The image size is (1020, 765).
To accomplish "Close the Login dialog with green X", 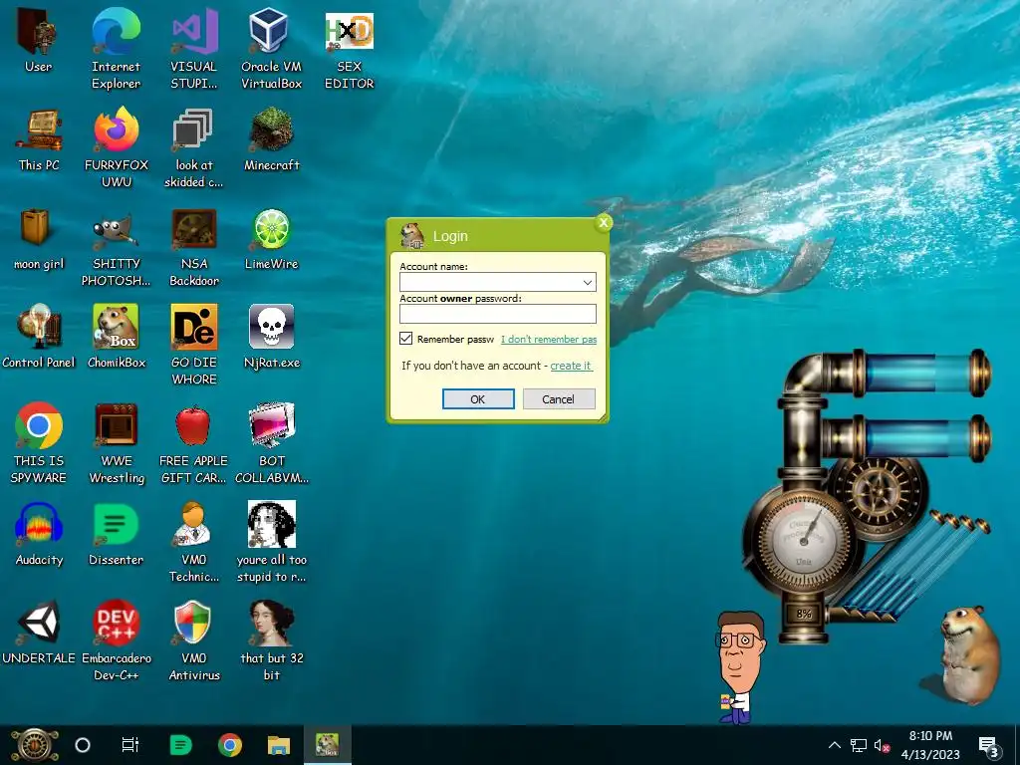I will (x=603, y=223).
